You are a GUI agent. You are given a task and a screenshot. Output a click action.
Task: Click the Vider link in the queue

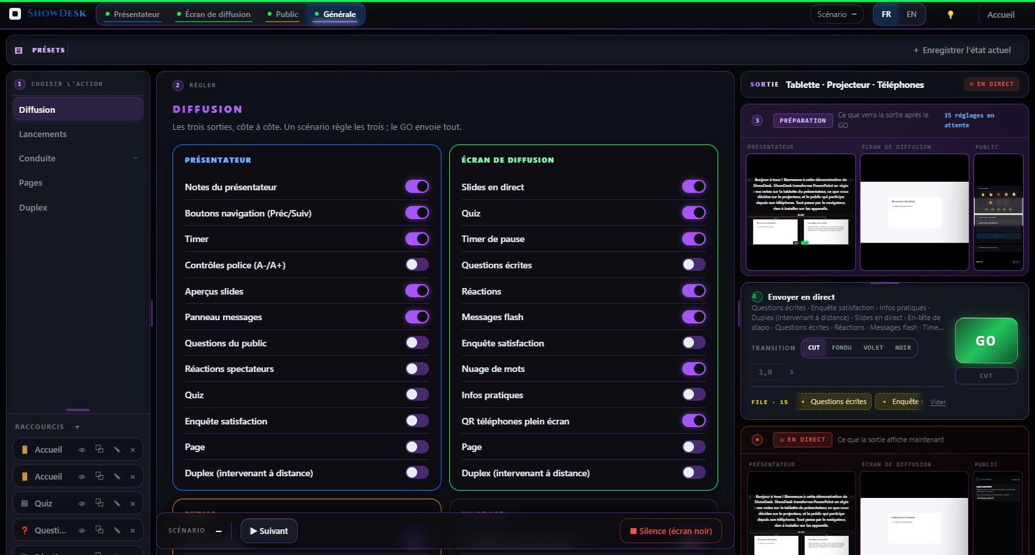coord(938,402)
